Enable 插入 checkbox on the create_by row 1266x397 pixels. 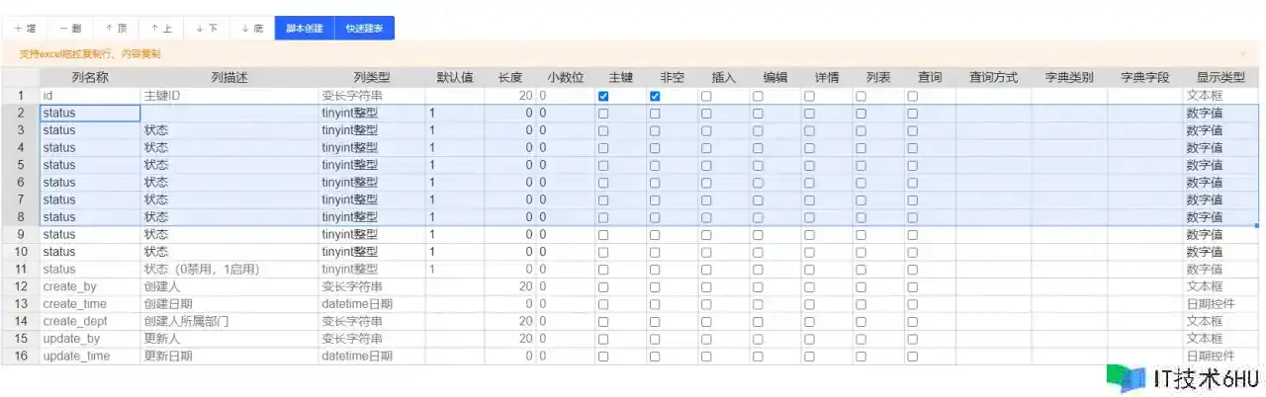point(706,286)
